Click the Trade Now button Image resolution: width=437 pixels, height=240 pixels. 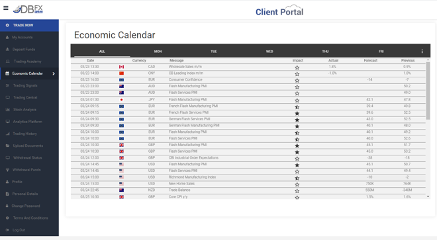point(29,25)
